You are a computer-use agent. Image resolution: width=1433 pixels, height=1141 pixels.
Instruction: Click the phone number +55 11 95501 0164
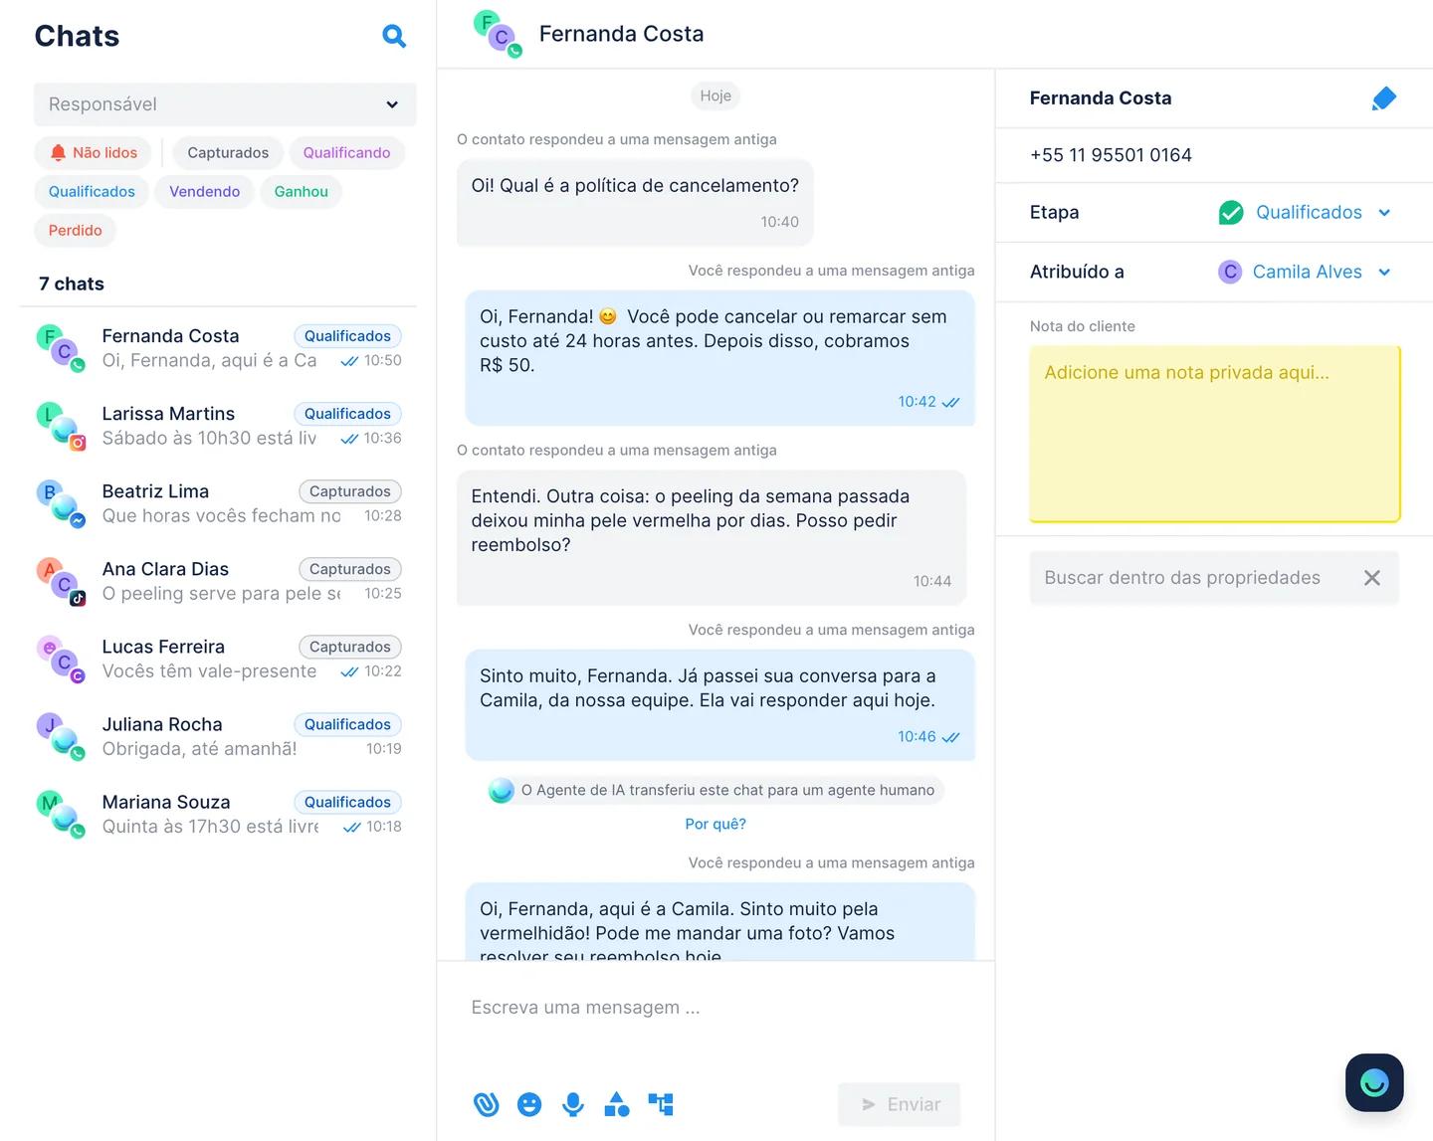point(1111,155)
